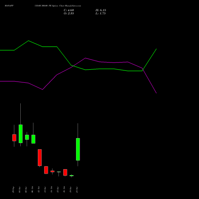Click the green indicator line's peak
Image resolution: width=199 pixels, height=199 pixels.
[x=29, y=41]
